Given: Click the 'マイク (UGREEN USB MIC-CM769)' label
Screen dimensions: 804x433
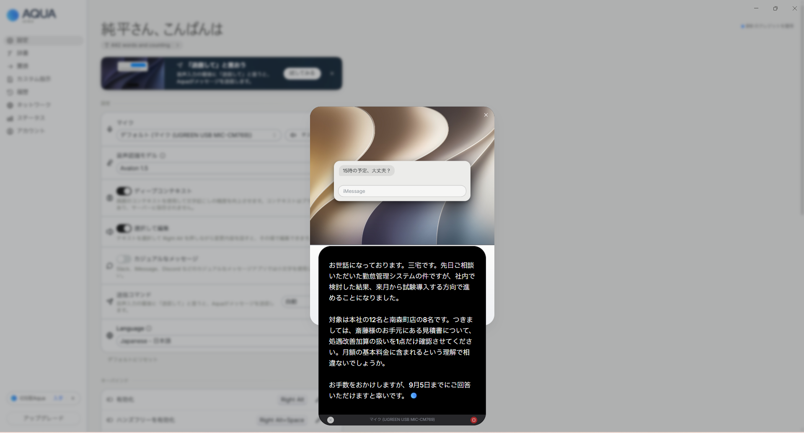Looking at the screenshot, I should click(402, 420).
